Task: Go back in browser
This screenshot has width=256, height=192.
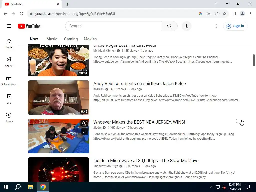Action: point(5,14)
